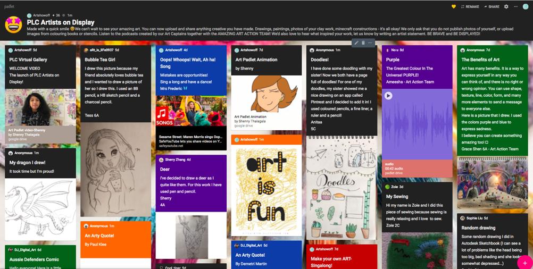Open the deer sketch image

(191, 237)
